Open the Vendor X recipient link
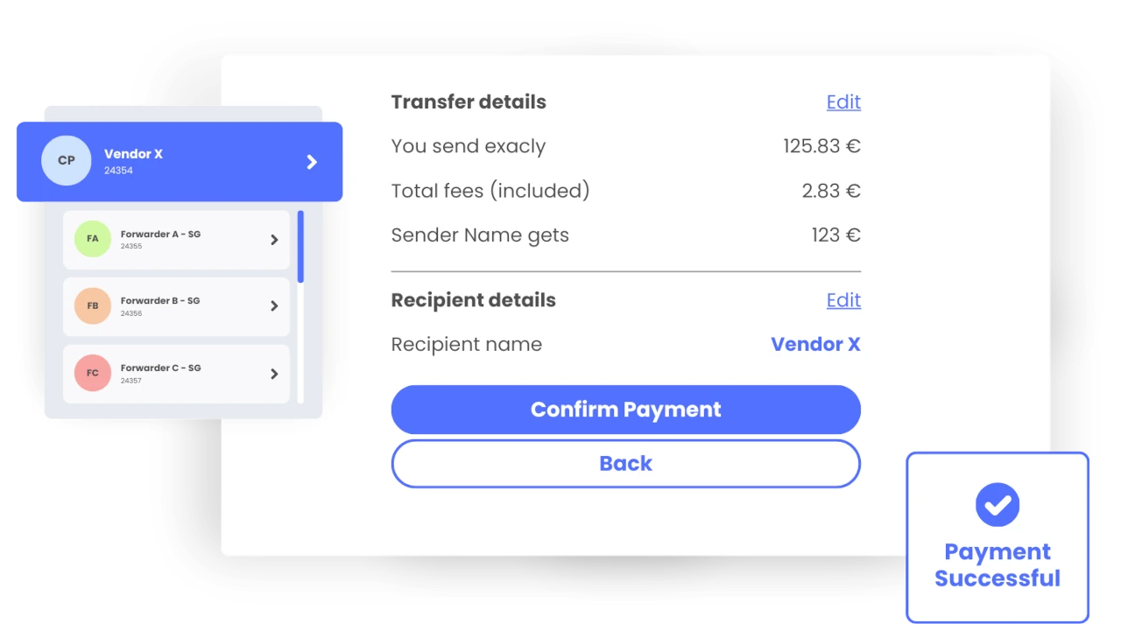The width and height of the screenshot is (1121, 624). pos(815,344)
